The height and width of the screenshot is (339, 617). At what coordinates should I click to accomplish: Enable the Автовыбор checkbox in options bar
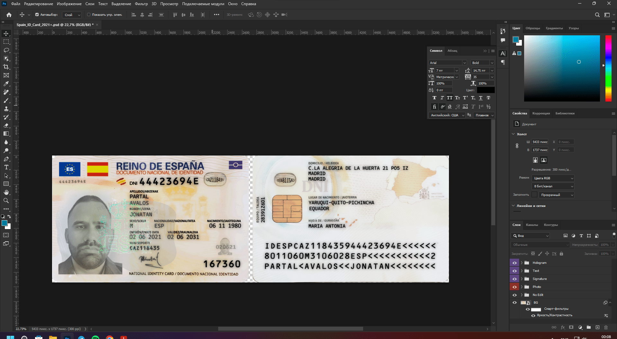pos(38,14)
